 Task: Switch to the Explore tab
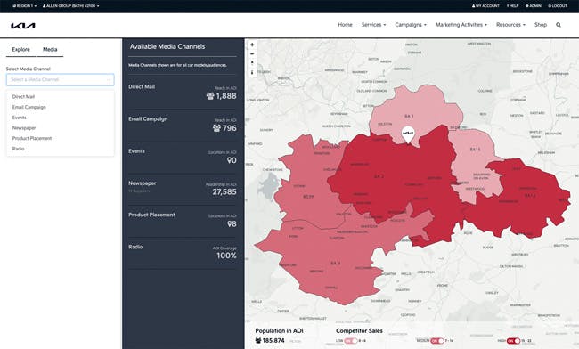click(x=21, y=50)
